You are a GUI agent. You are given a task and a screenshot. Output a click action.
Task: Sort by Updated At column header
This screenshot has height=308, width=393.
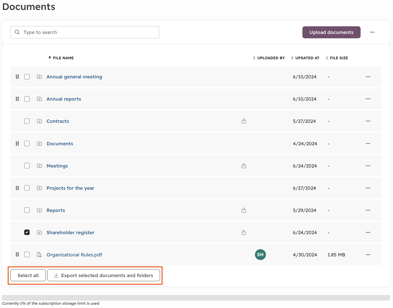tap(305, 58)
